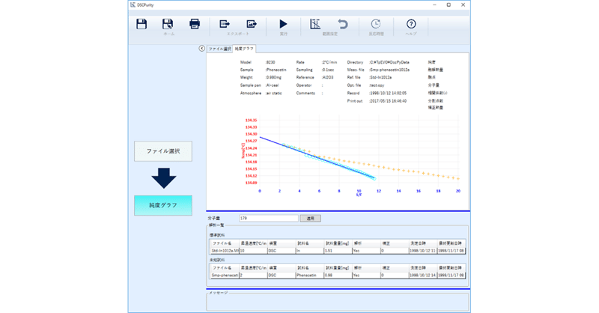The width and height of the screenshot is (599, 313).
Task: Minimize the DSCPurity window
Action: pyautogui.click(x=435, y=5)
